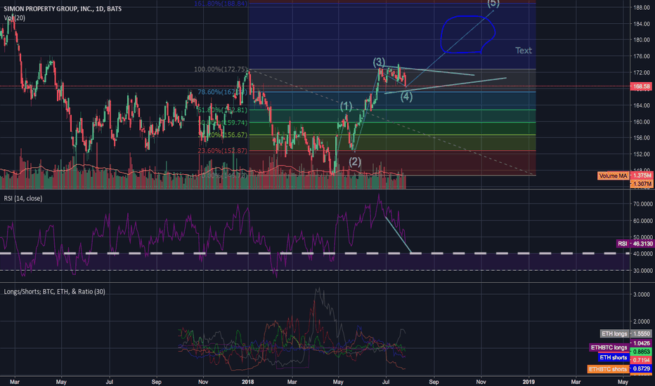Click the 160.00 price axis label
655x386 pixels.
641,122
